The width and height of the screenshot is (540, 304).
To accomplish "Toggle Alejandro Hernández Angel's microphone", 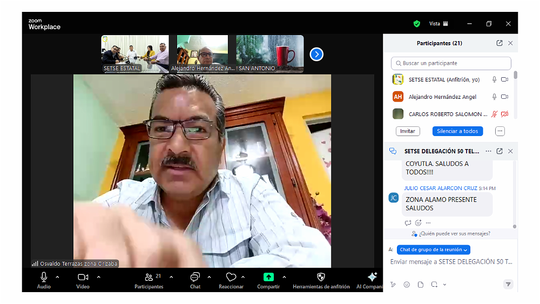I will pos(494,97).
